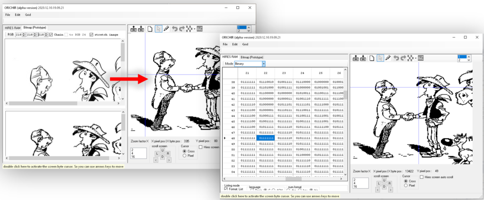This screenshot has width=484, height=200.
Task: Enable Hires screen auto scroll checkbox
Action: (x=422, y=177)
